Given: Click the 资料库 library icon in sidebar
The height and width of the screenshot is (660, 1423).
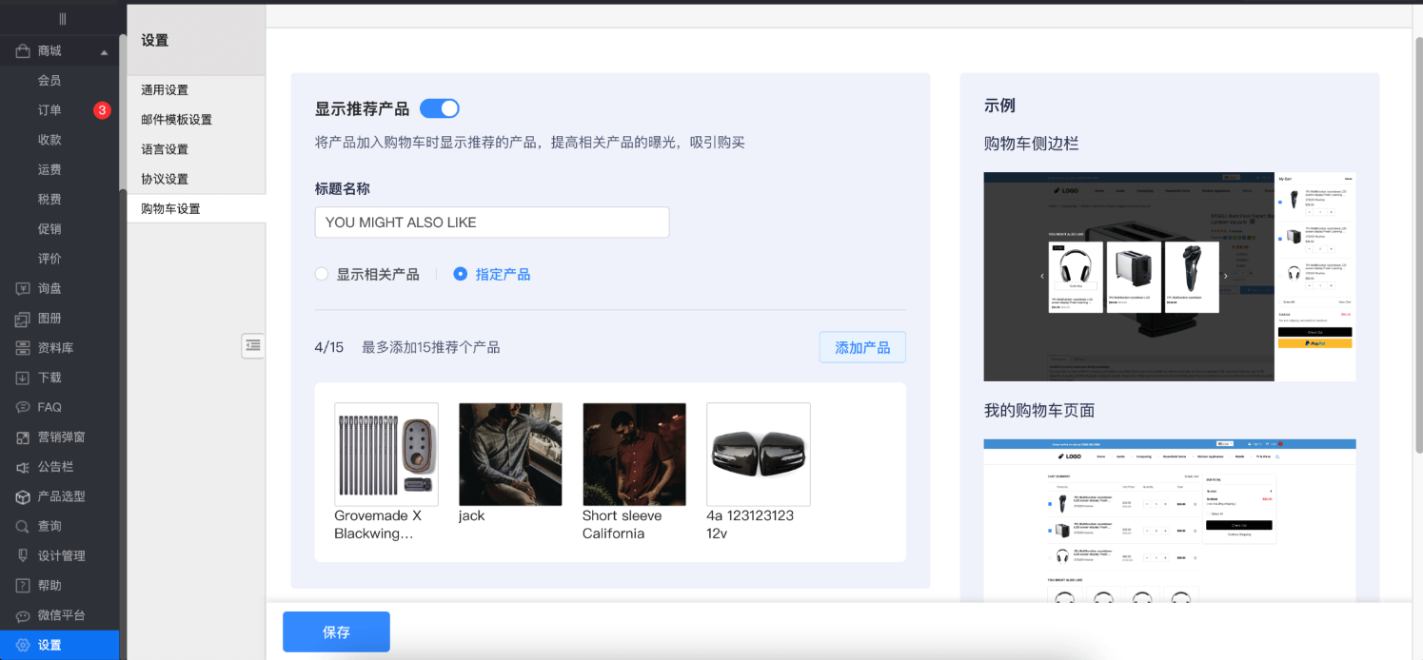Looking at the screenshot, I should coord(23,348).
